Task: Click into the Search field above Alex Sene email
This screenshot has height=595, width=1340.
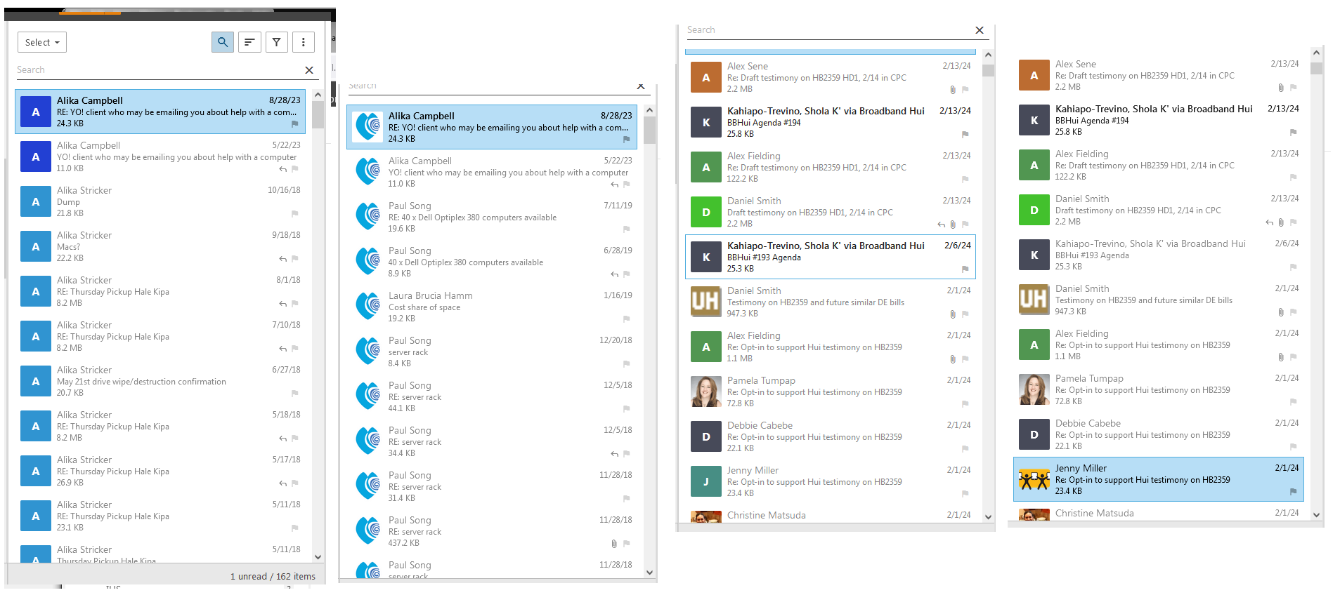Action: (x=822, y=30)
